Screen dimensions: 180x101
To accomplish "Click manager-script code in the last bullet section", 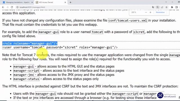I will click(125, 94).
